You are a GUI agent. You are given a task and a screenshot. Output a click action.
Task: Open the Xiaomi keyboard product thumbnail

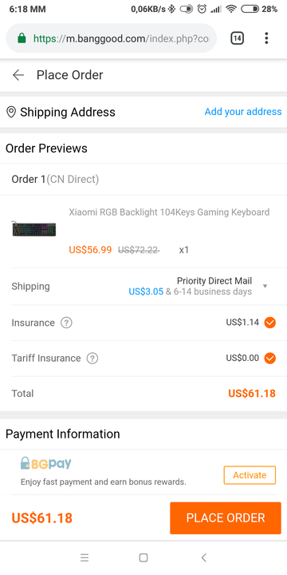tap(34, 229)
